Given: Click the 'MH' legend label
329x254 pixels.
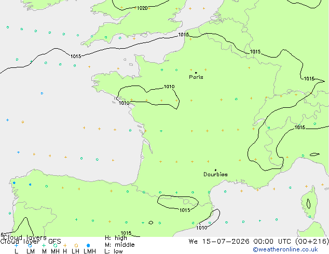Looking at the screenshot, I should coord(55,251).
